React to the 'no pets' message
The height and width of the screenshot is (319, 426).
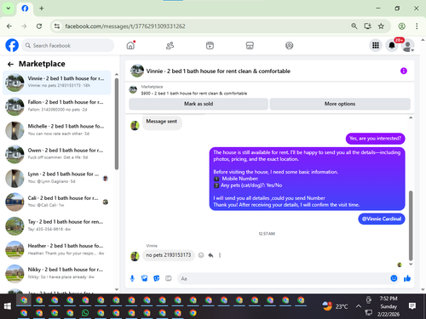[201, 255]
